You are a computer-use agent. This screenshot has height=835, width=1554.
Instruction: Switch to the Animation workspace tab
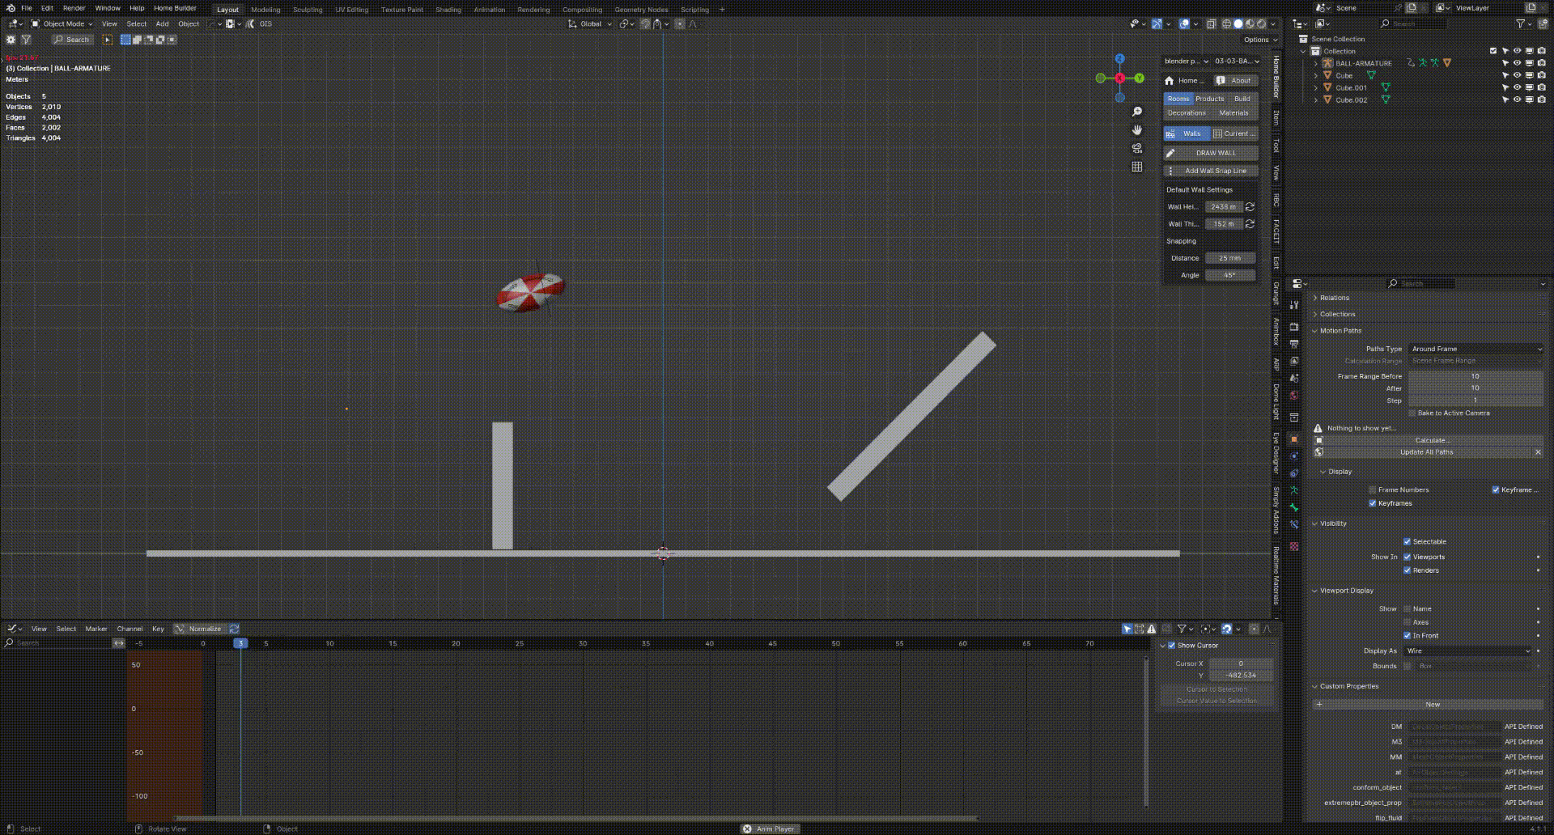pyautogui.click(x=489, y=10)
